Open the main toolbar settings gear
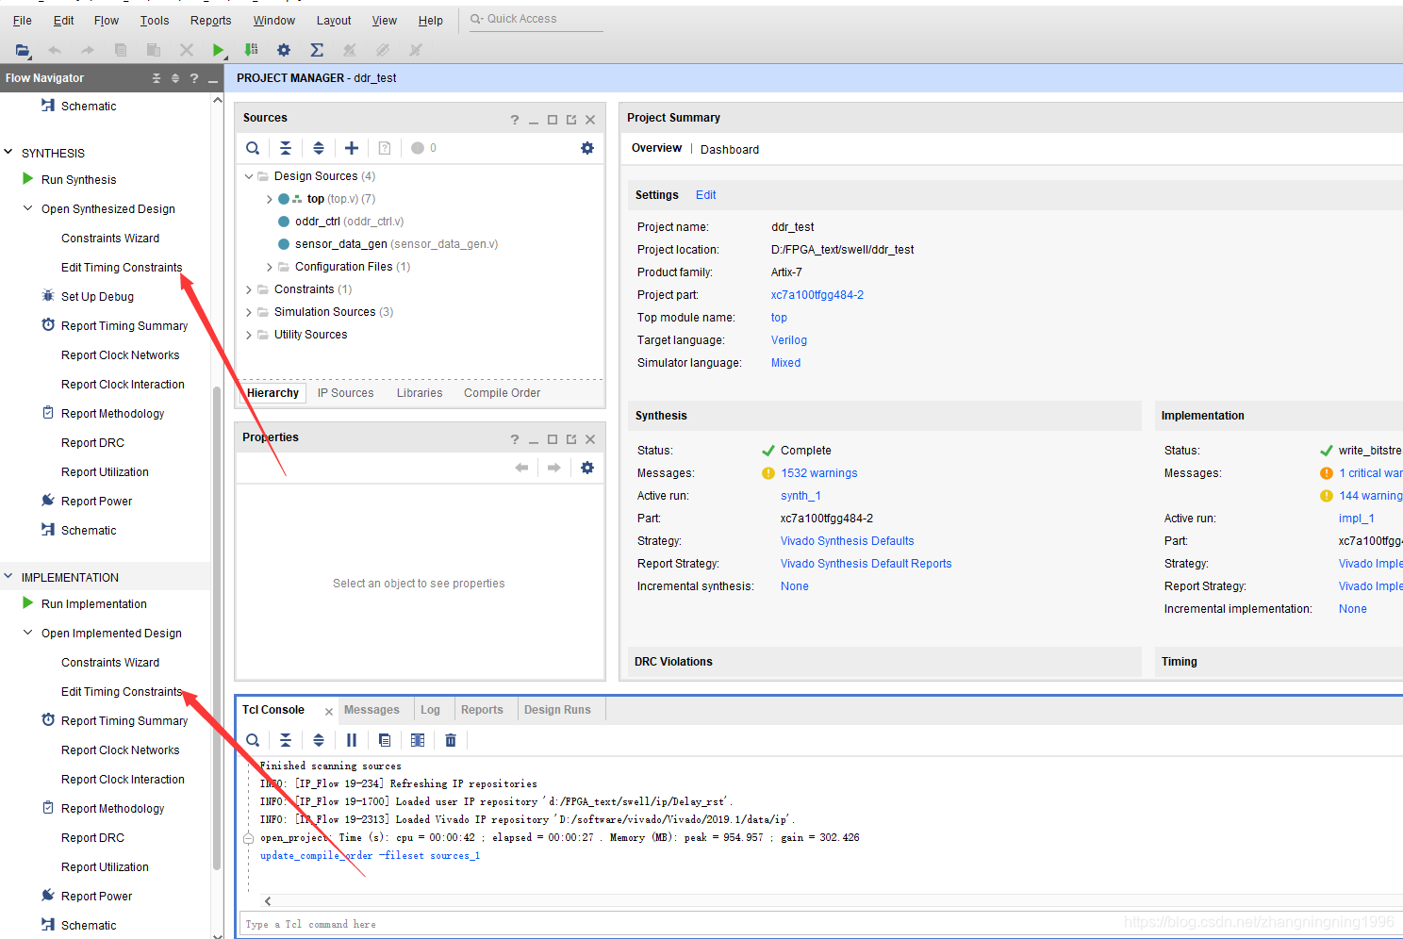 click(x=283, y=50)
